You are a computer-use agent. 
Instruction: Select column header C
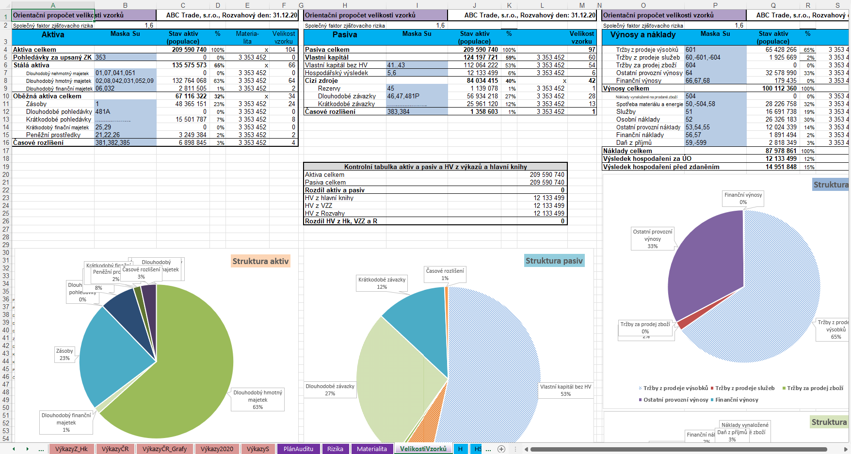(x=183, y=5)
